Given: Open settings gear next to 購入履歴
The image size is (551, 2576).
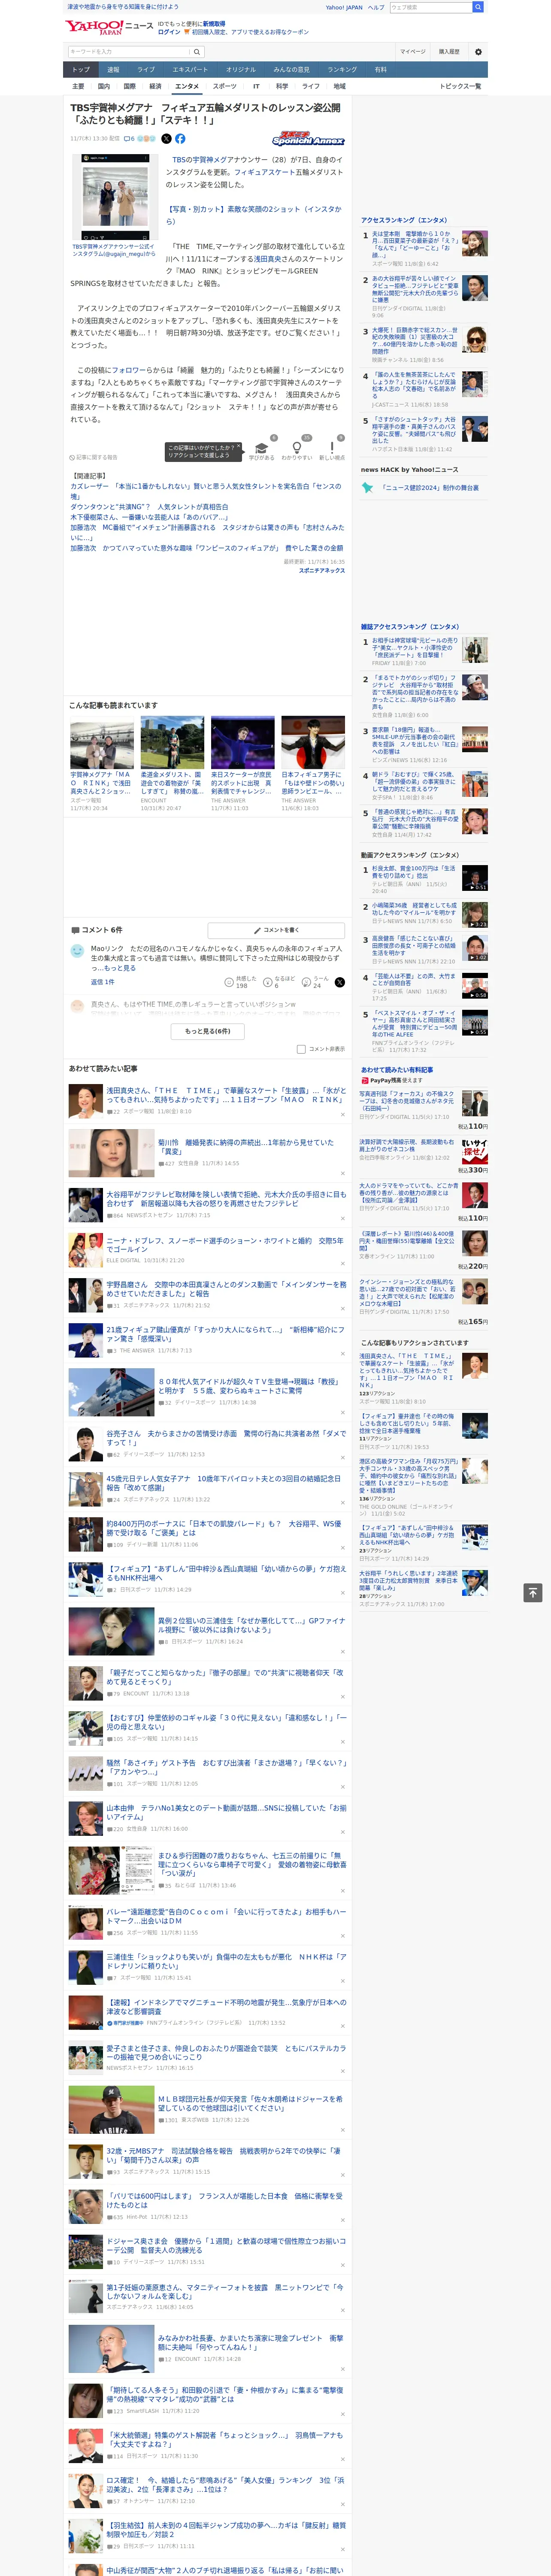Looking at the screenshot, I should [478, 52].
